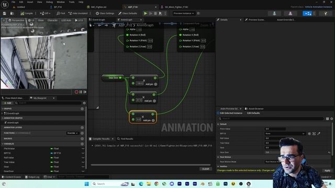This screenshot has width=335, height=188.
Task: Open Class Settings
Action: (105, 13)
